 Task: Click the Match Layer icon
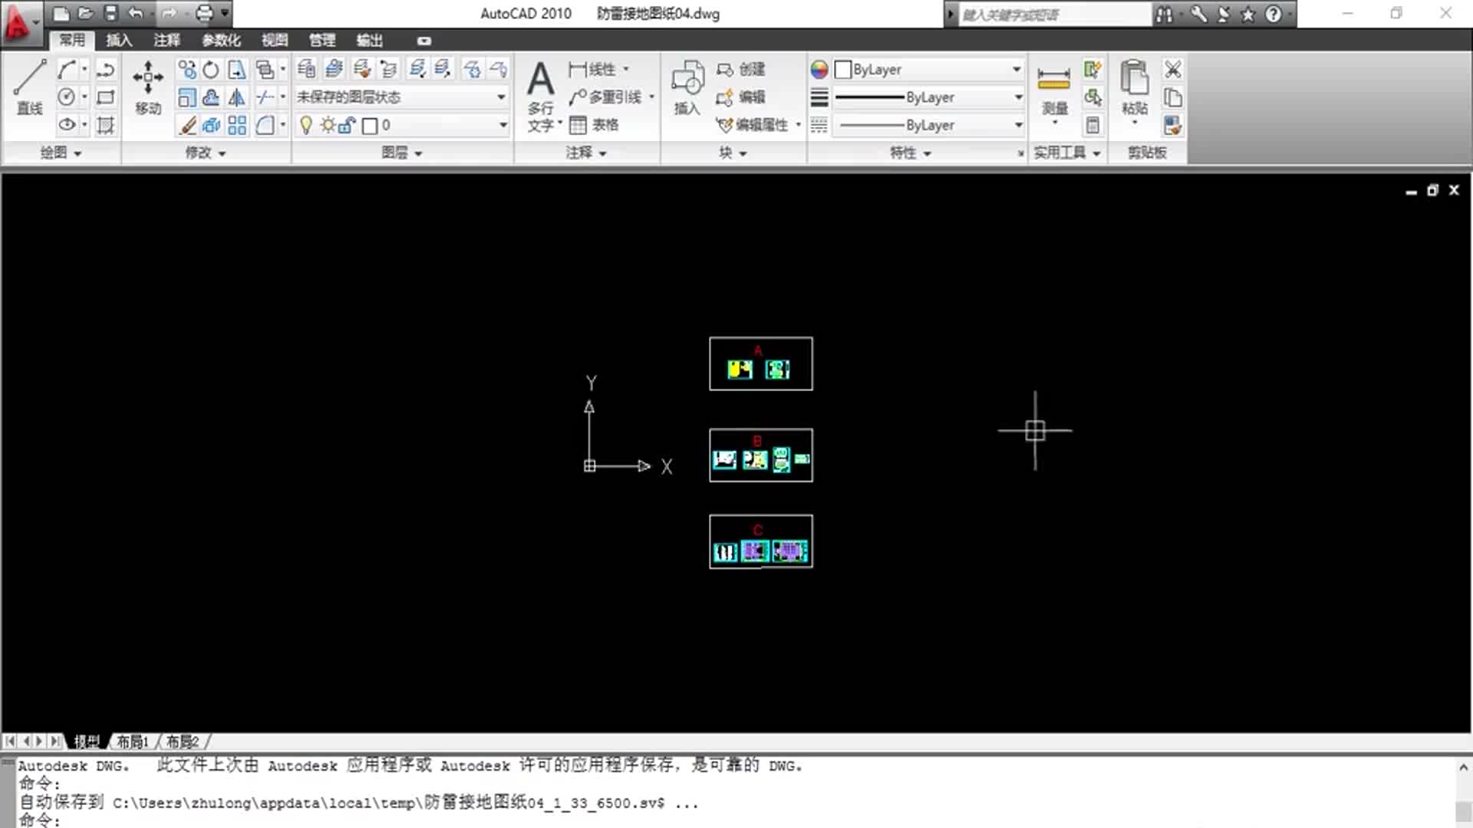[363, 69]
